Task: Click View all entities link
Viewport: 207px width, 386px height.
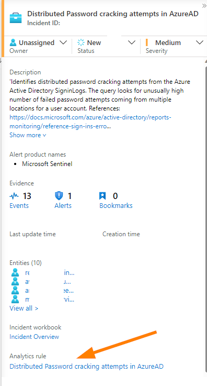Action: coord(24,308)
